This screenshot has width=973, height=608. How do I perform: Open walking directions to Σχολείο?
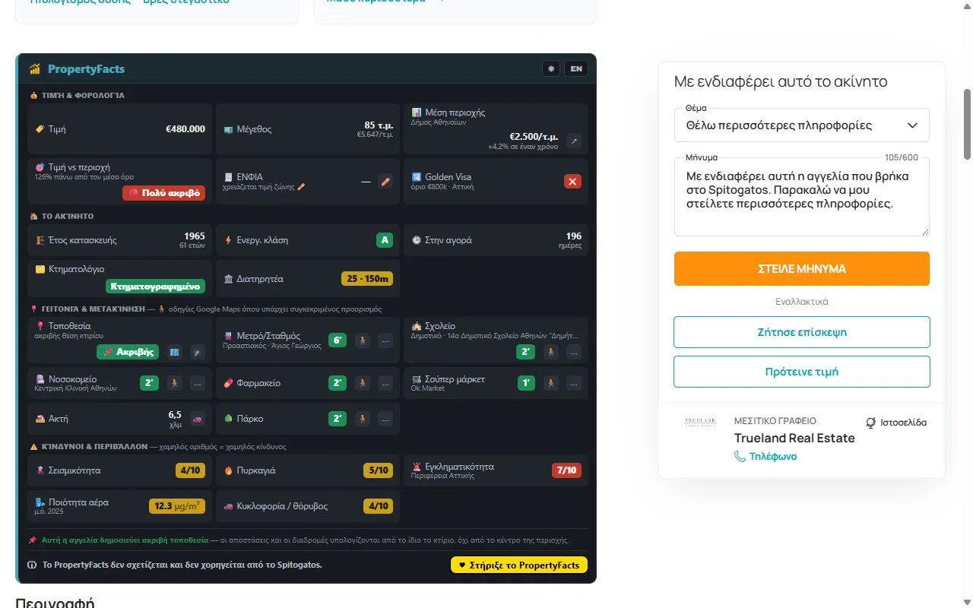point(551,352)
